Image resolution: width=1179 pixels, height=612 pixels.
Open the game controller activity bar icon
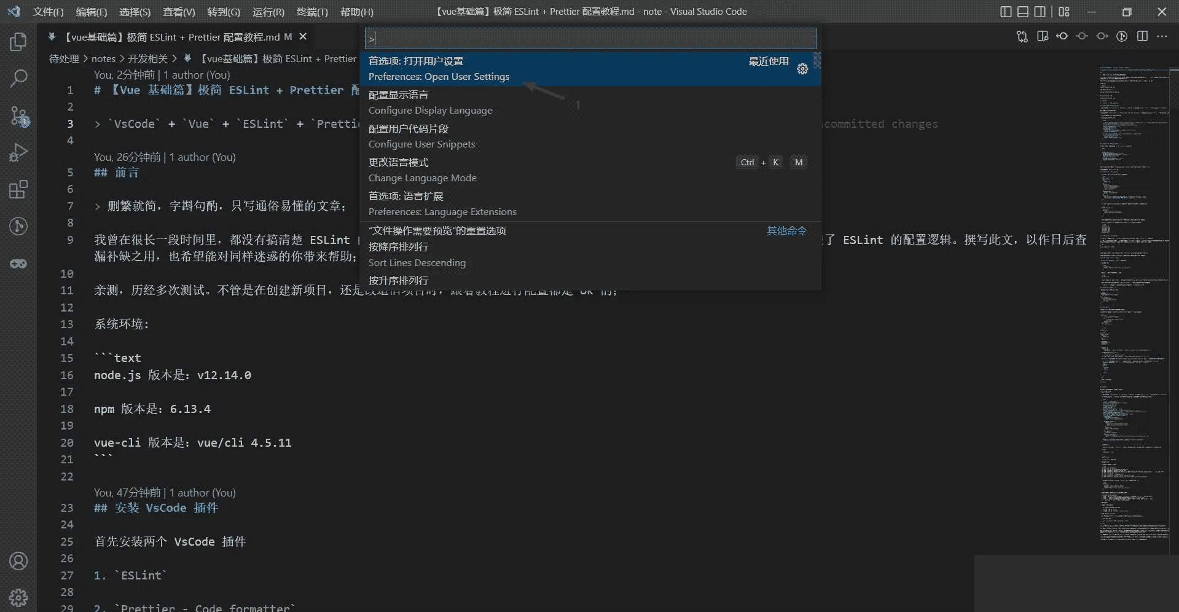[x=18, y=264]
